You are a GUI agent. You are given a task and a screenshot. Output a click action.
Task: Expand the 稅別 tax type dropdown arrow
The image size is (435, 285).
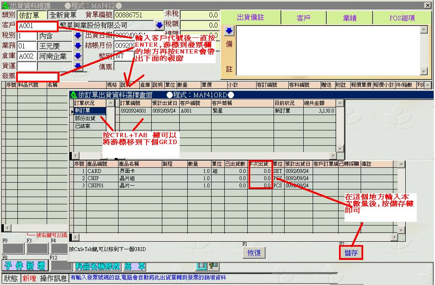pos(78,36)
